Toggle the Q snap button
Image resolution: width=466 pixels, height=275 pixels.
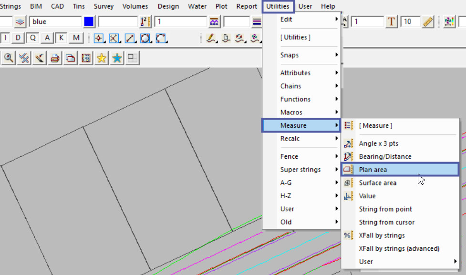[33, 38]
